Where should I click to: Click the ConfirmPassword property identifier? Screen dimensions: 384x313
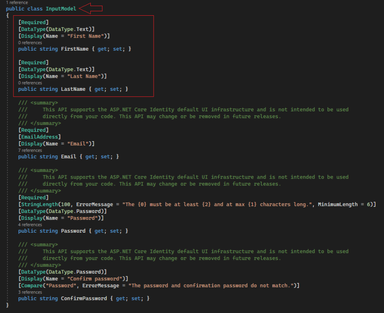[84, 299]
